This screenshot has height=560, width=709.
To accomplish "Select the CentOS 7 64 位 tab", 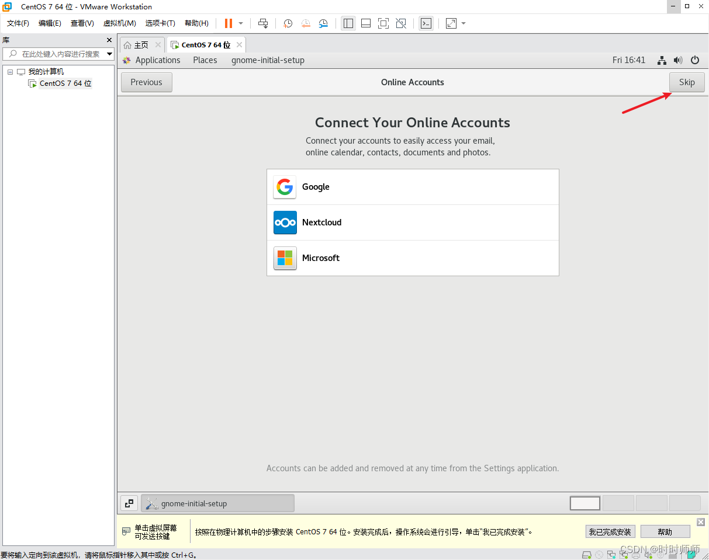I will pyautogui.click(x=206, y=45).
